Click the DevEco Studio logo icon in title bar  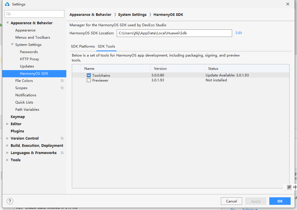click(7, 4)
